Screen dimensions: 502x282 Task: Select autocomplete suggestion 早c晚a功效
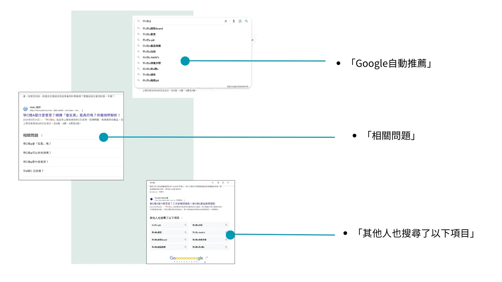click(x=193, y=51)
